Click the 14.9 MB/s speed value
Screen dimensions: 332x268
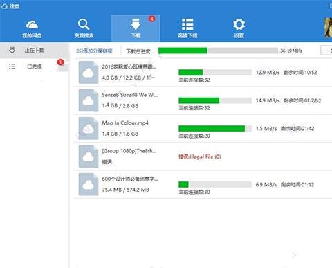(268, 100)
